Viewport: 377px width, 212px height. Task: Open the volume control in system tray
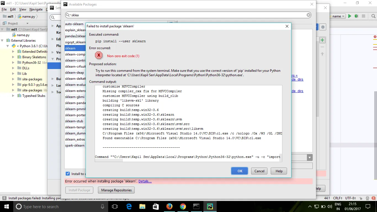pyautogui.click(x=330, y=206)
